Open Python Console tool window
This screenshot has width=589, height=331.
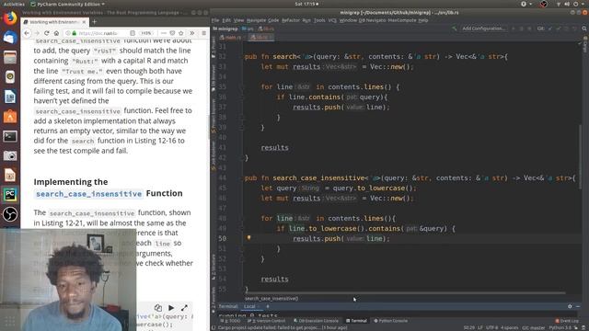coord(390,321)
